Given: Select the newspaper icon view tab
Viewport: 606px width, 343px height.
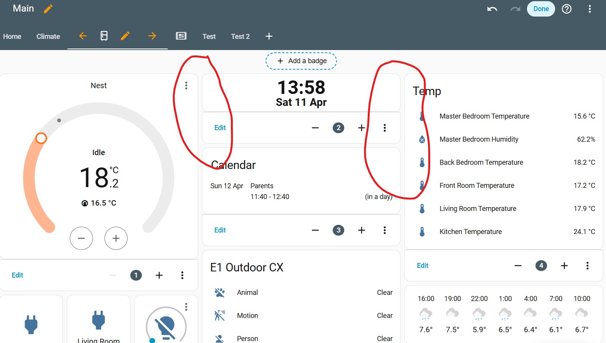Looking at the screenshot, I should (181, 36).
